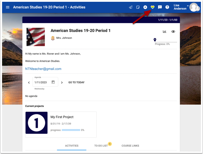Go to next agenda day arrow
The width and height of the screenshot is (203, 154).
point(62,82)
